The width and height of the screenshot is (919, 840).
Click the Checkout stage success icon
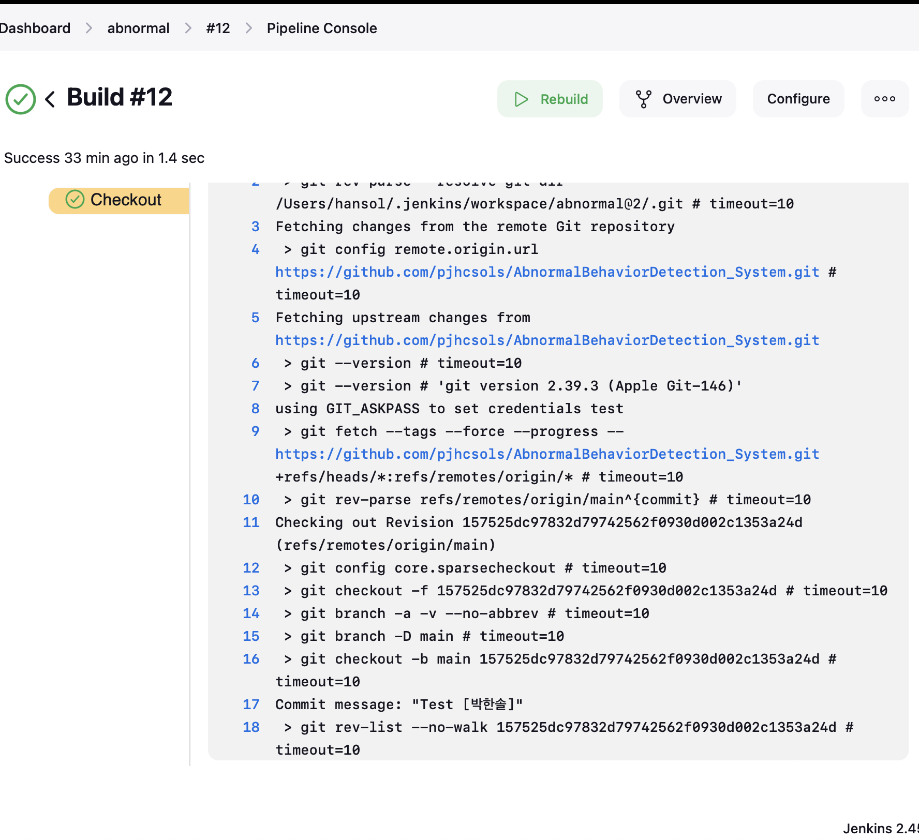click(x=75, y=200)
